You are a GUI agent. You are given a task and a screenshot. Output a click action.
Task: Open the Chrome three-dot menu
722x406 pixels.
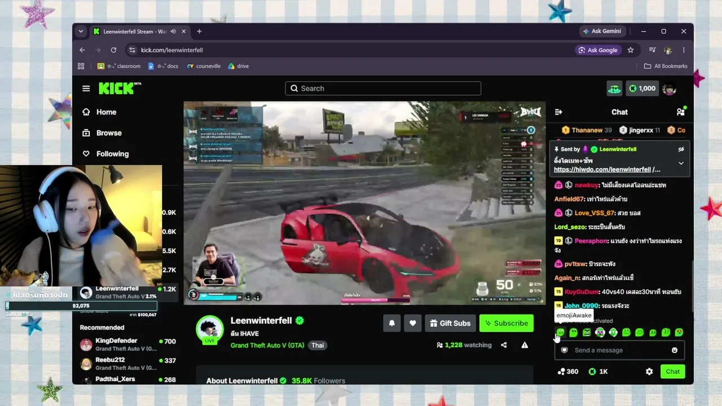point(684,50)
